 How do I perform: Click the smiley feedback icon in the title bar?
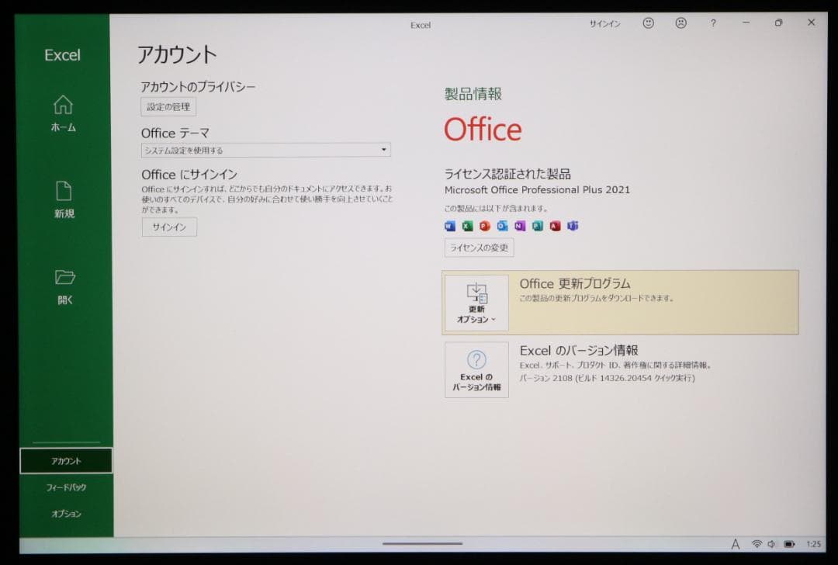(648, 24)
